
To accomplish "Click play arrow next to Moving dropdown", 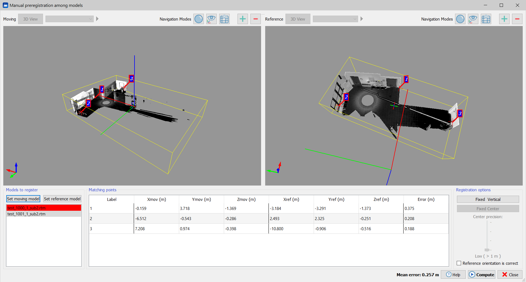I will click(x=97, y=19).
